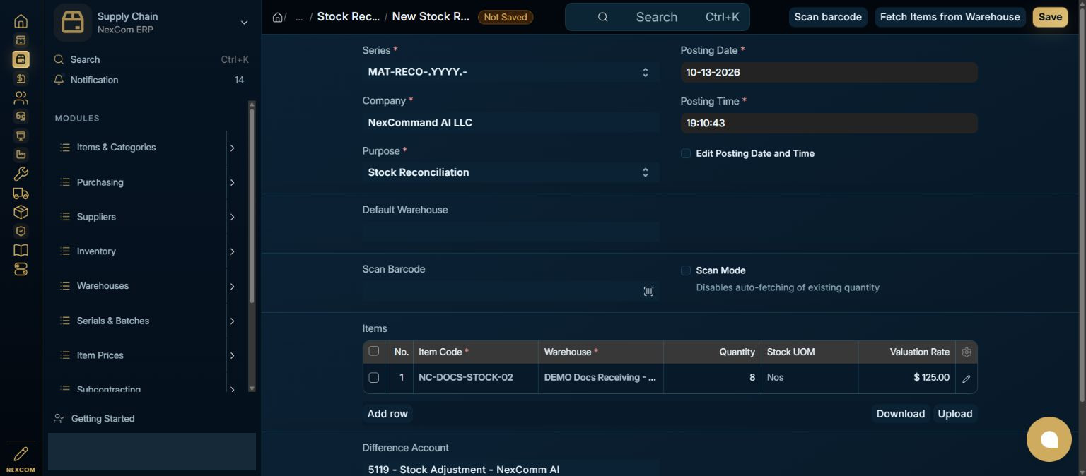
Task: Enable Edit Posting Date and Time checkbox
Action: click(x=685, y=153)
